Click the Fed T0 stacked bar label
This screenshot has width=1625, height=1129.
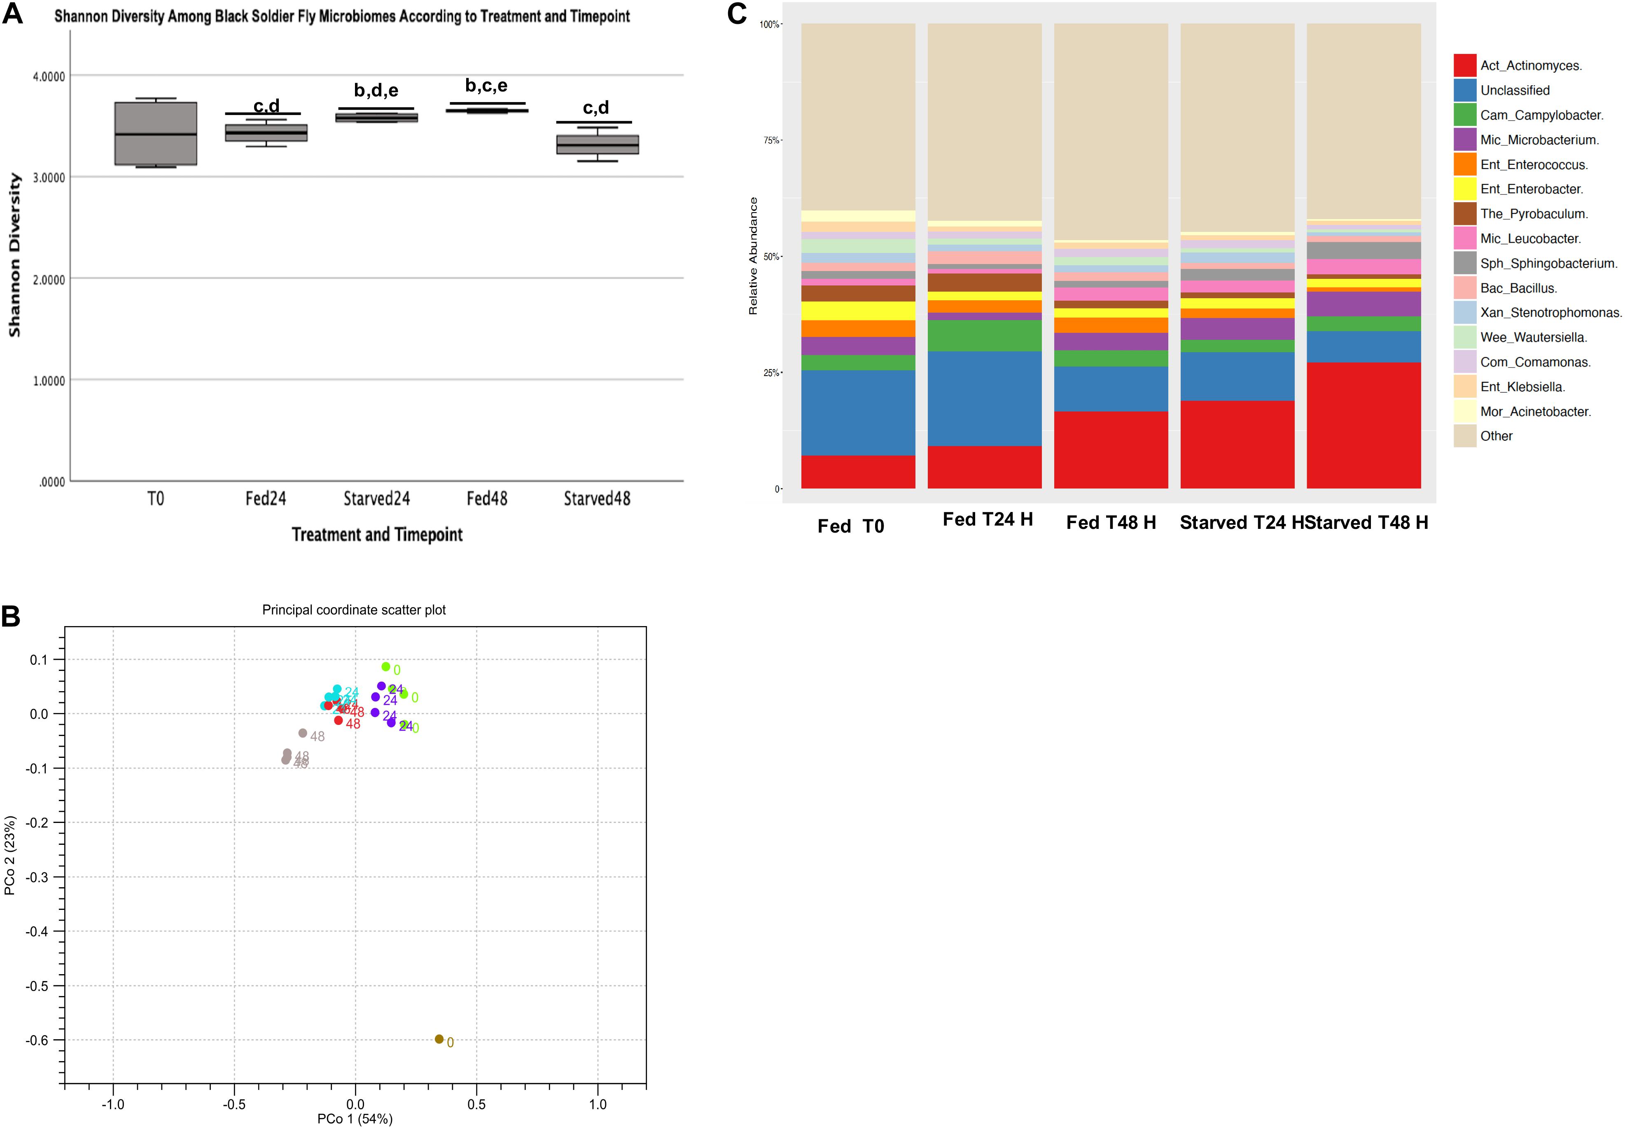(851, 526)
